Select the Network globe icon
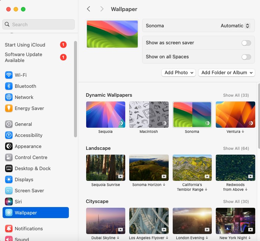This screenshot has width=260, height=241. pos(9,97)
